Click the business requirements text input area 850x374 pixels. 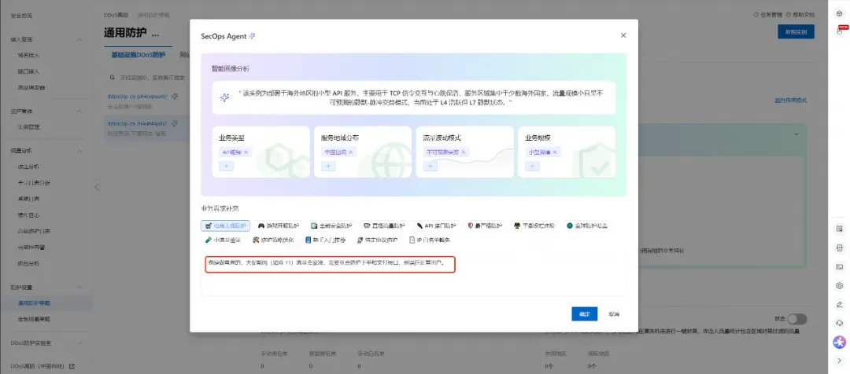[413, 279]
